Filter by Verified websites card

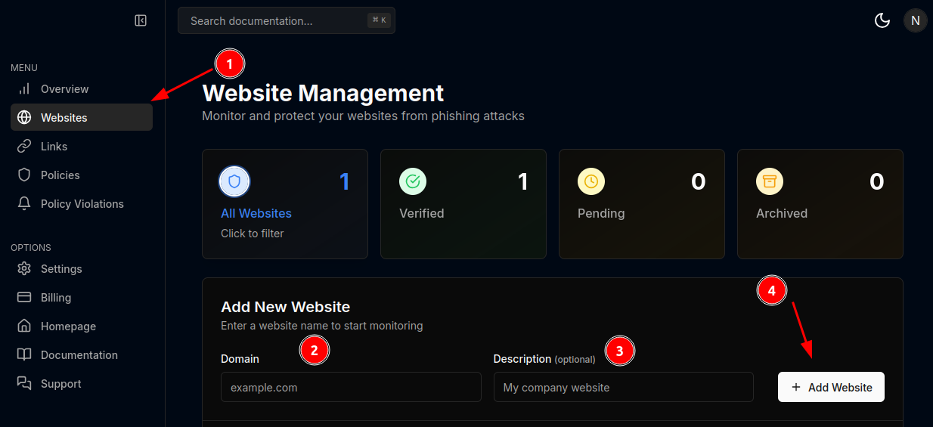(463, 204)
